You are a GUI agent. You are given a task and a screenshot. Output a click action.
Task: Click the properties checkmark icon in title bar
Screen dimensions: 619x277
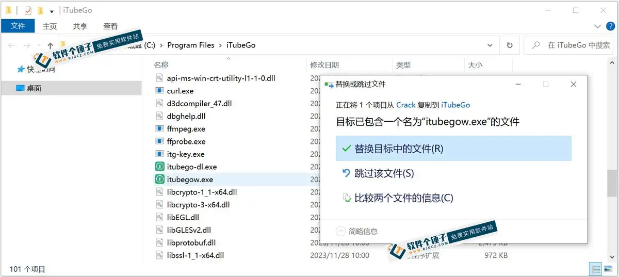point(28,10)
